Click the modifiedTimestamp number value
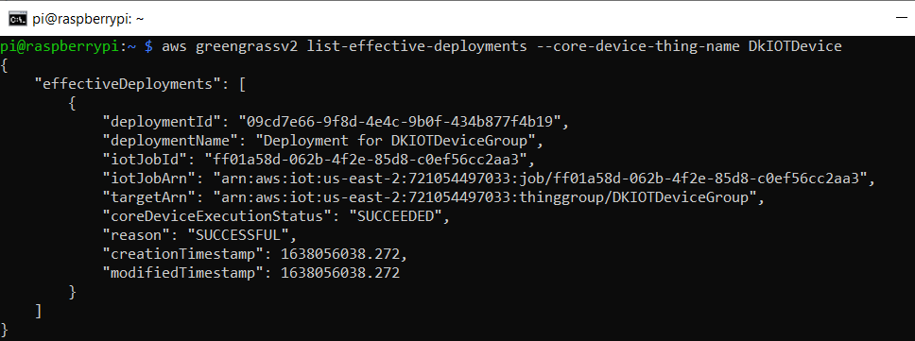This screenshot has height=341, width=915. tap(340, 273)
